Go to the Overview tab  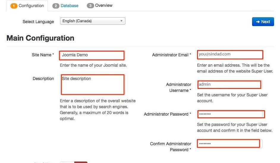coord(100,6)
